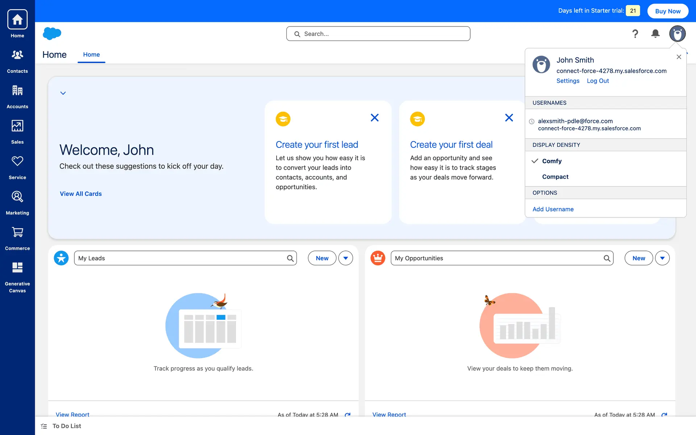This screenshot has width=696, height=435.
Task: Collapse the welcome cards section chevron
Action: [x=63, y=93]
